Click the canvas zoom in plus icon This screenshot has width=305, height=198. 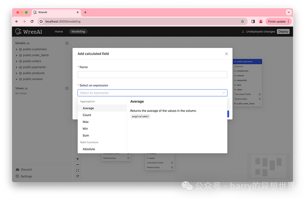78,159
